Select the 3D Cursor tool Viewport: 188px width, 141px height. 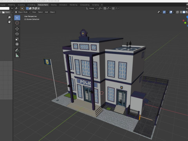point(17,23)
